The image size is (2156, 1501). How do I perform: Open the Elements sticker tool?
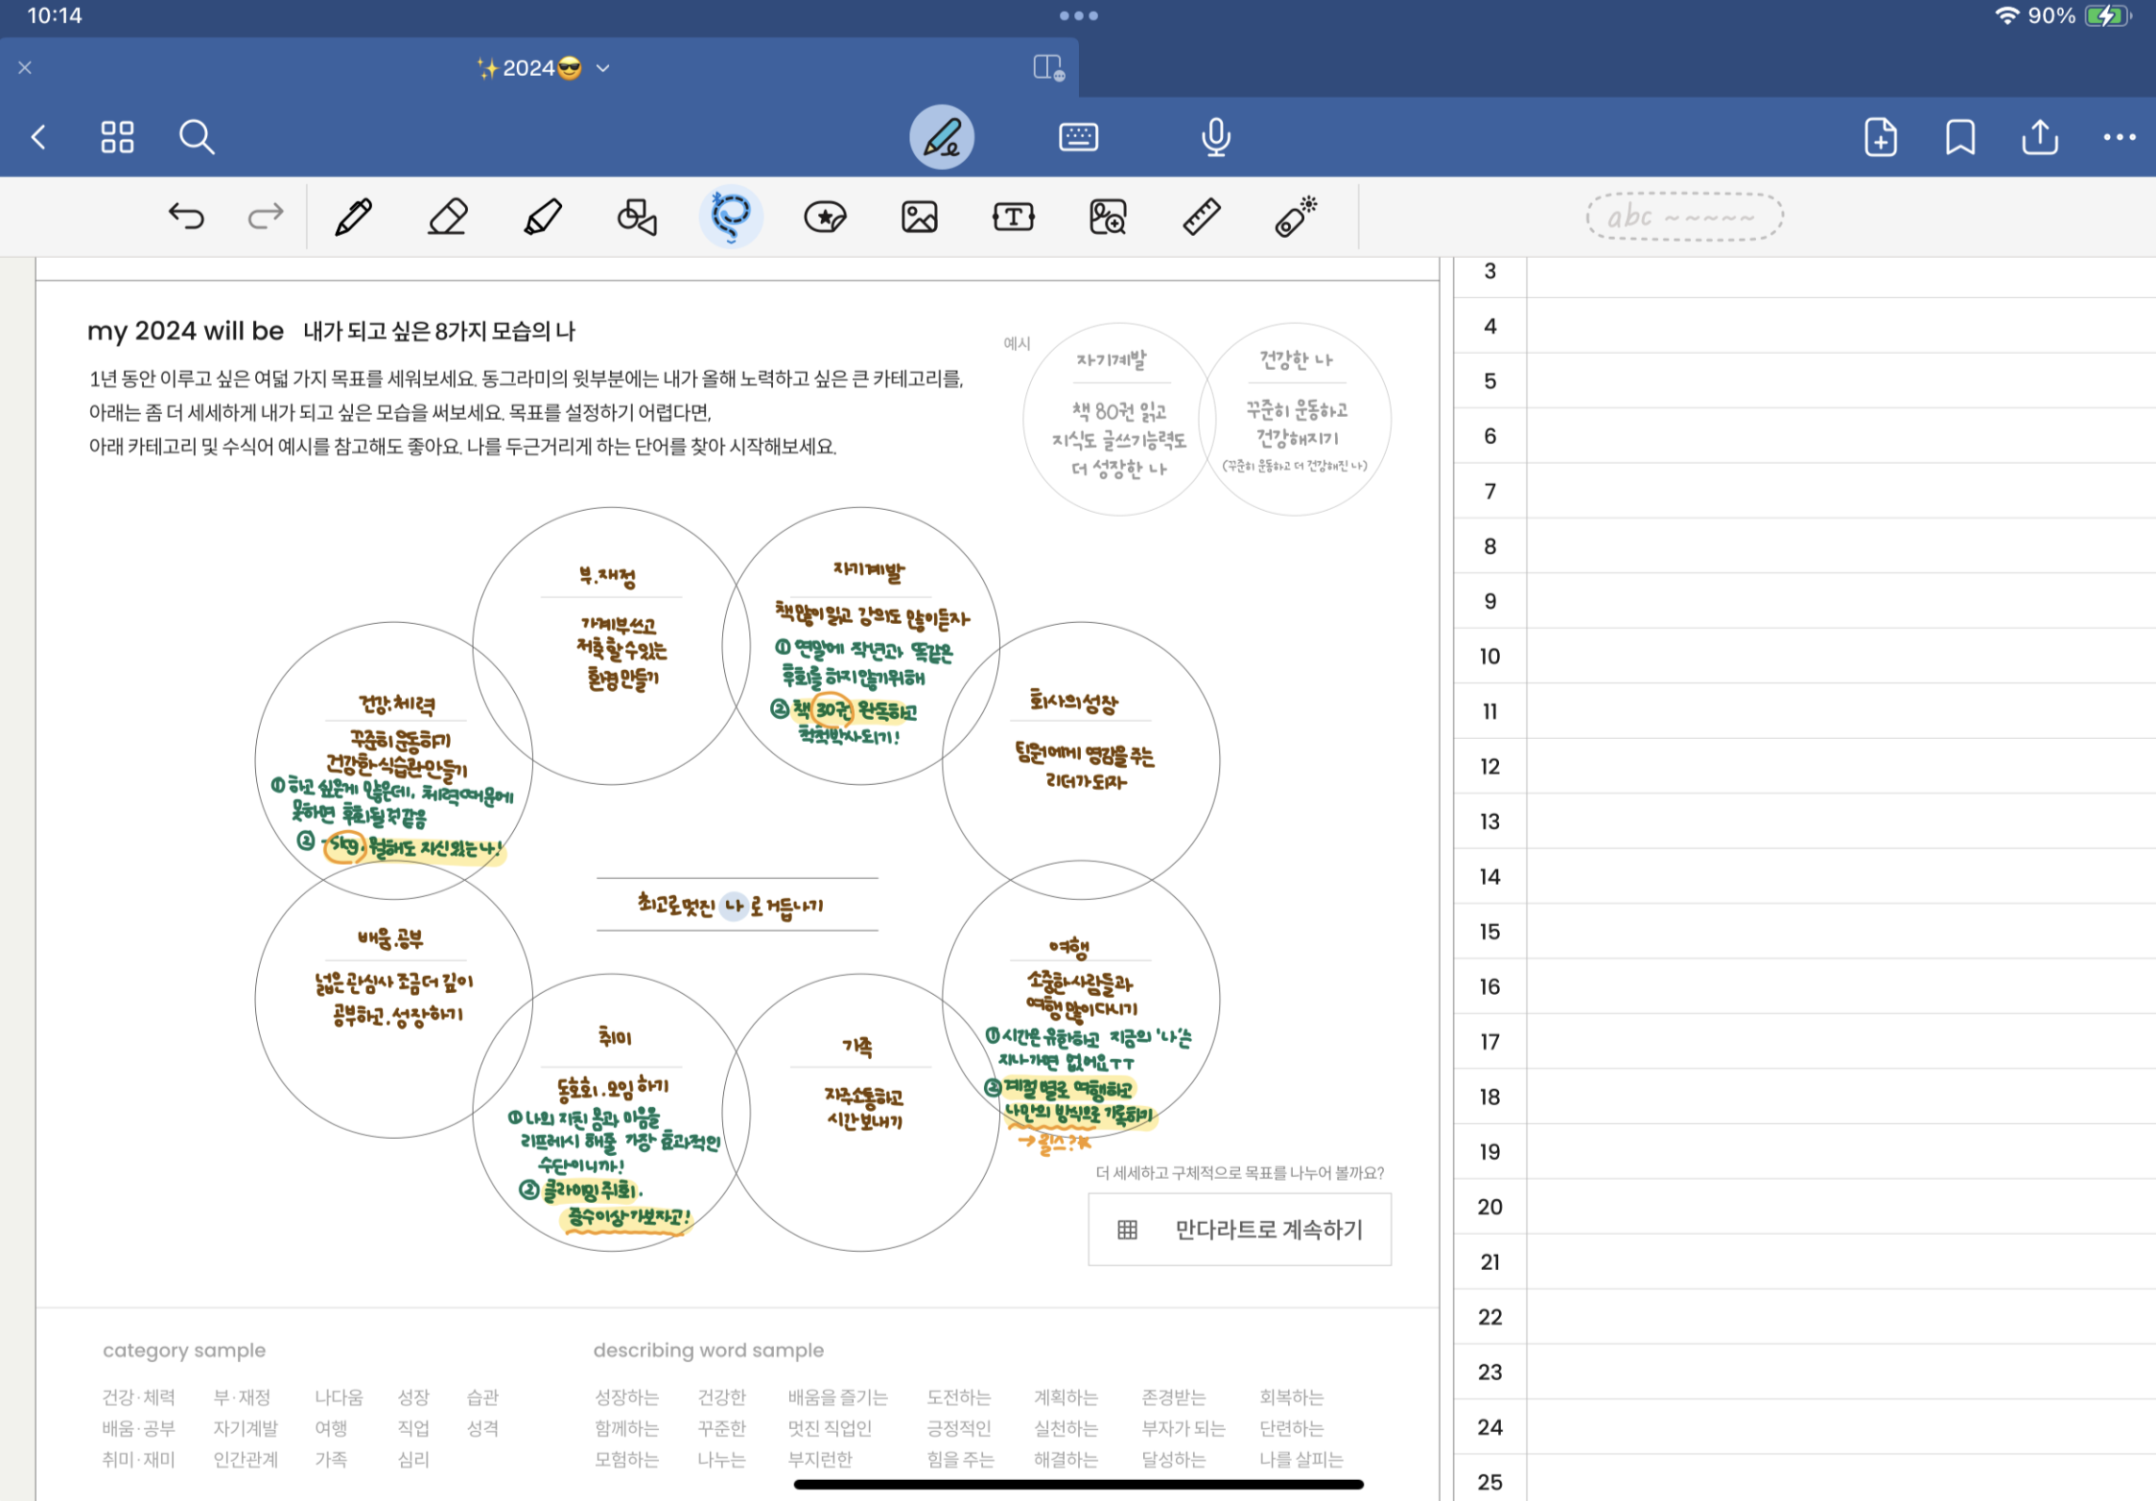coord(825,217)
